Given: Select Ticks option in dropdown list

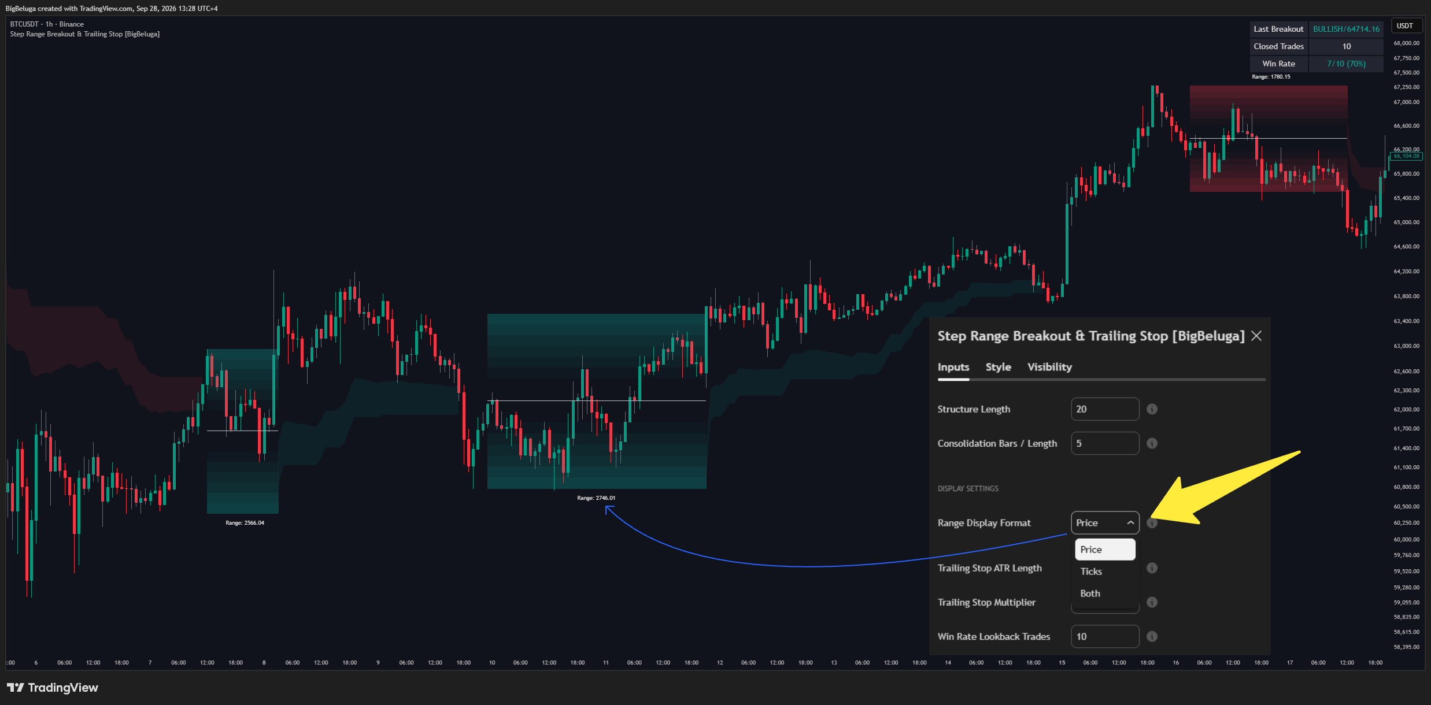Looking at the screenshot, I should click(x=1105, y=572).
